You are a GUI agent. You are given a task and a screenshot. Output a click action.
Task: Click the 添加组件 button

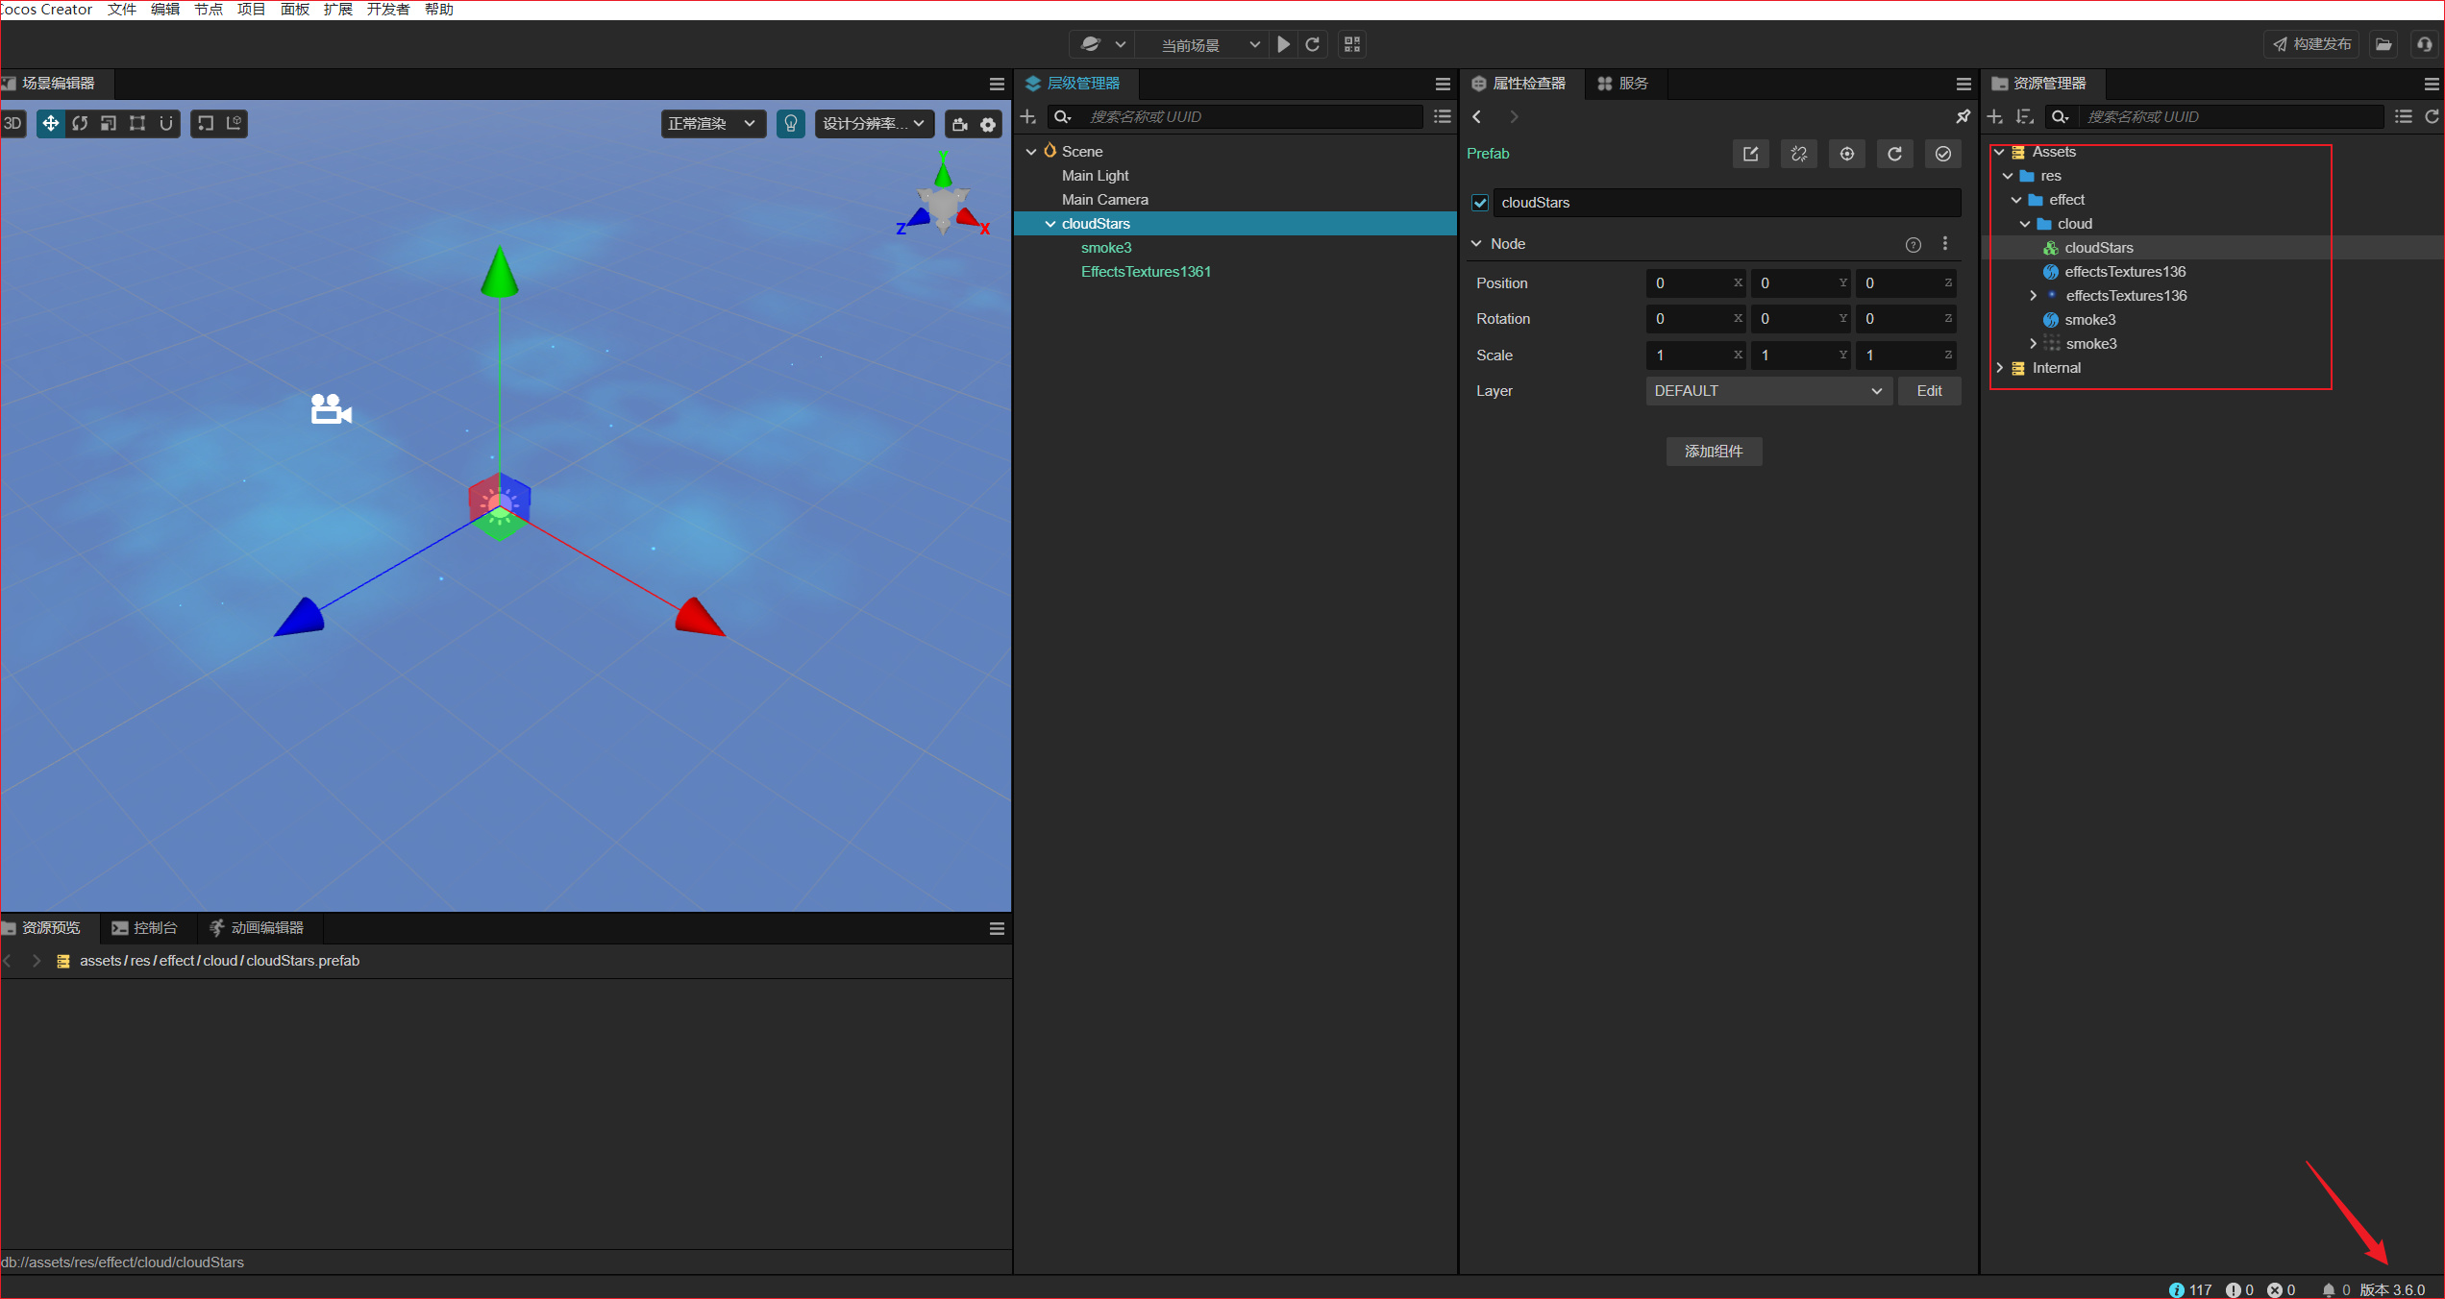[1714, 452]
